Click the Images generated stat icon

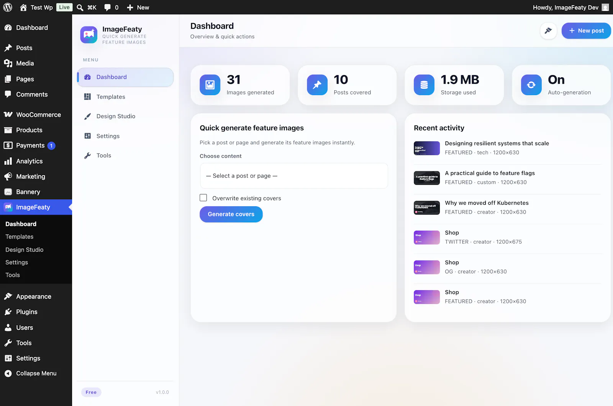coord(210,85)
